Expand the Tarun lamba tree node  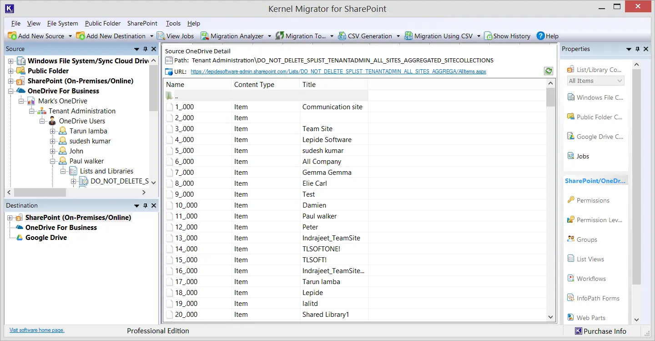click(x=53, y=131)
